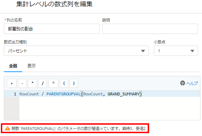202x136 pixels.
Task: Click the warning triangle icon
Action: 7,128
